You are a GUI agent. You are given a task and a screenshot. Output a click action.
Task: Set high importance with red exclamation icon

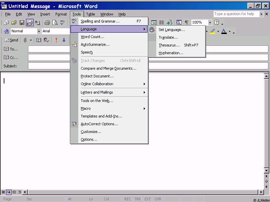pyautogui.click(x=56, y=40)
